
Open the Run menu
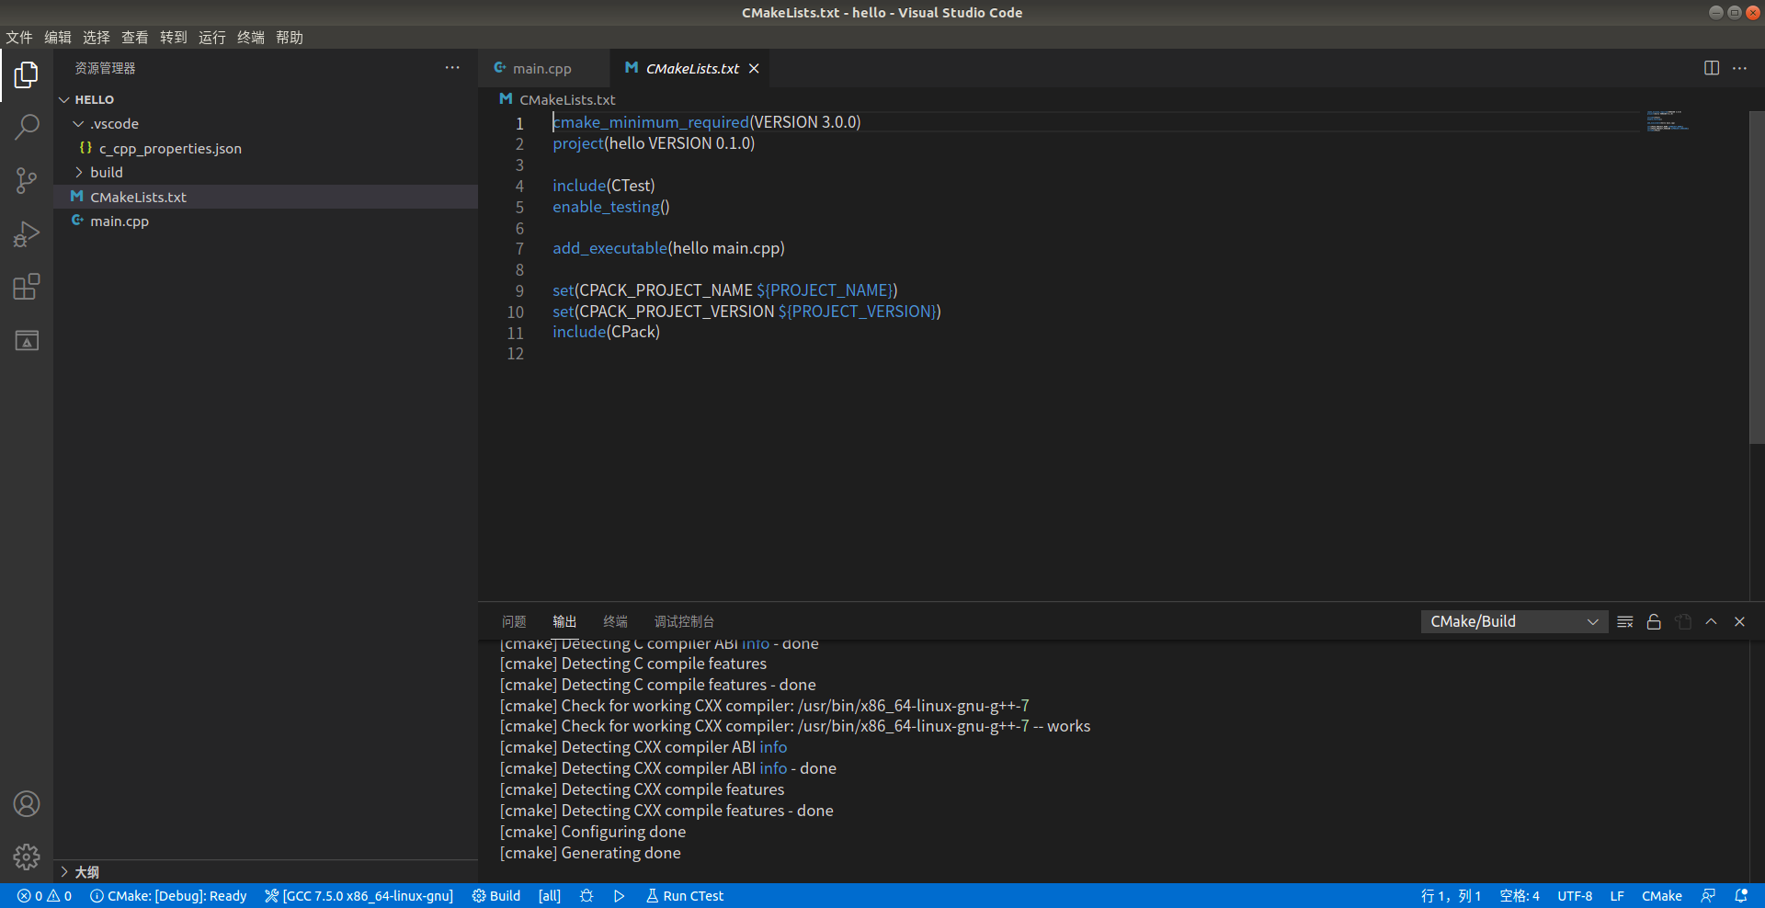click(x=212, y=38)
